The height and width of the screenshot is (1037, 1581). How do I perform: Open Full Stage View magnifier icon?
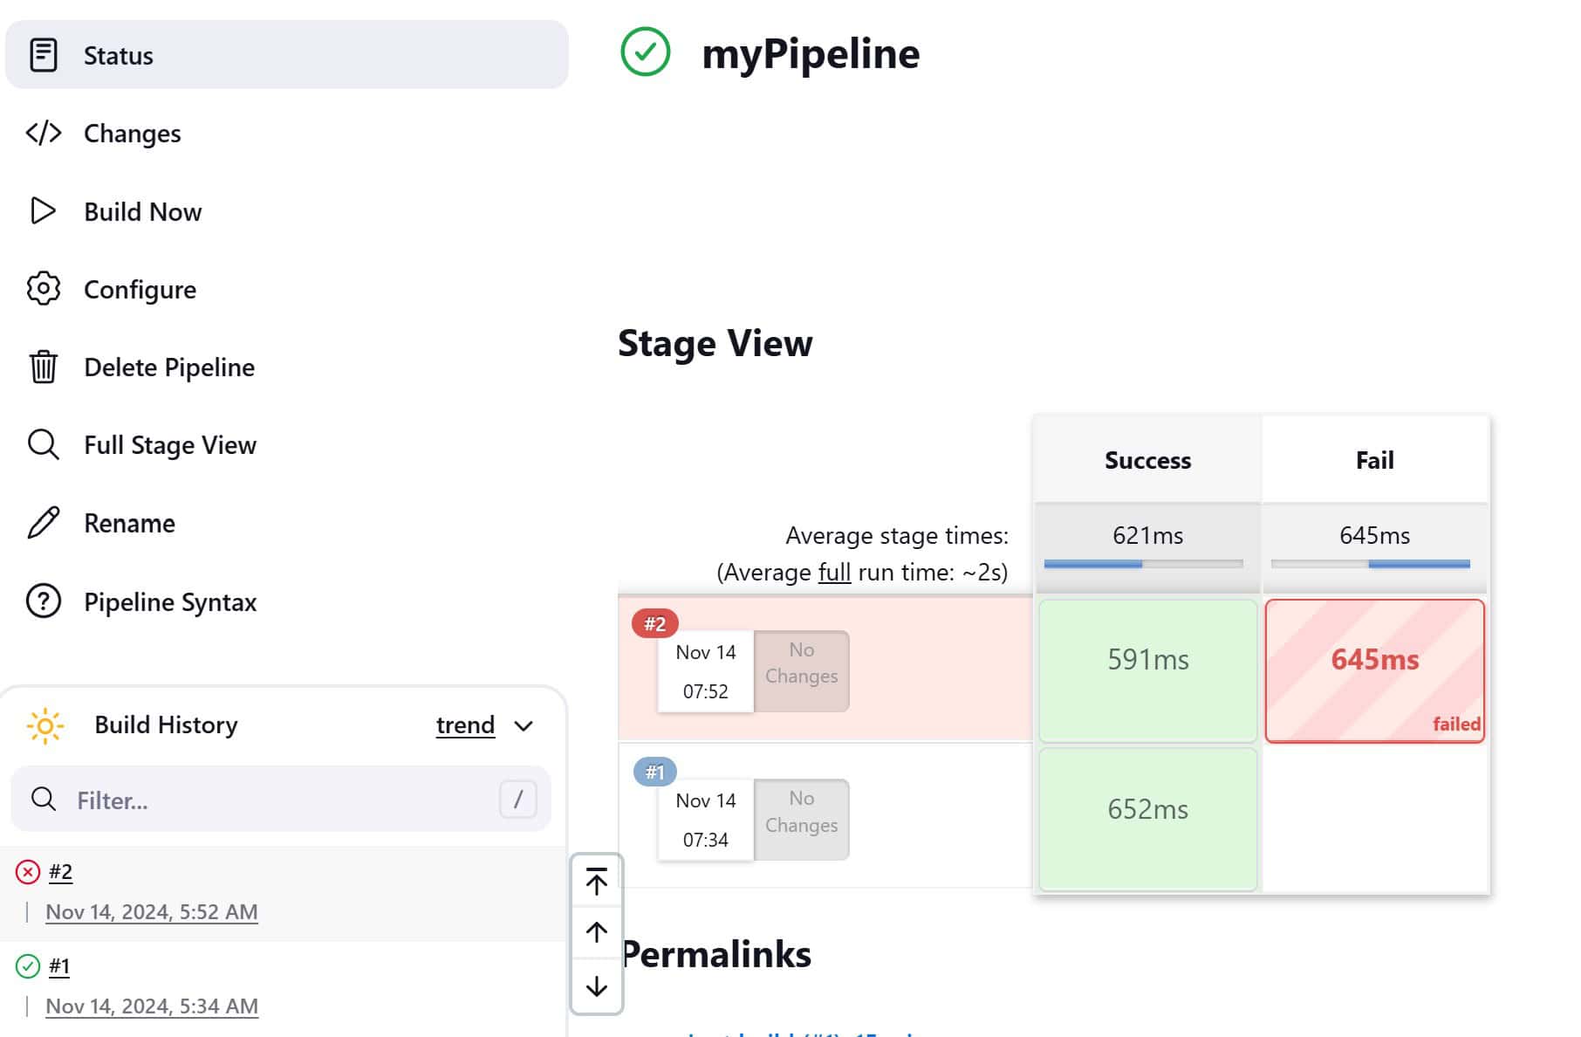[44, 444]
